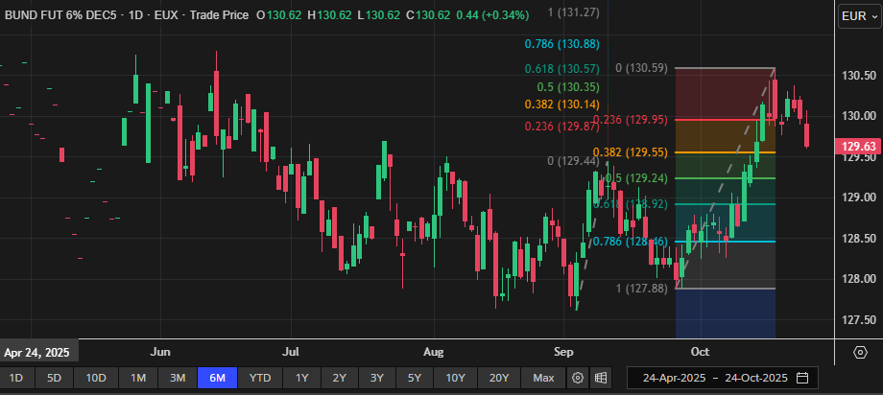The width and height of the screenshot is (883, 395).
Task: Select the 1Y time range
Action: pos(302,378)
